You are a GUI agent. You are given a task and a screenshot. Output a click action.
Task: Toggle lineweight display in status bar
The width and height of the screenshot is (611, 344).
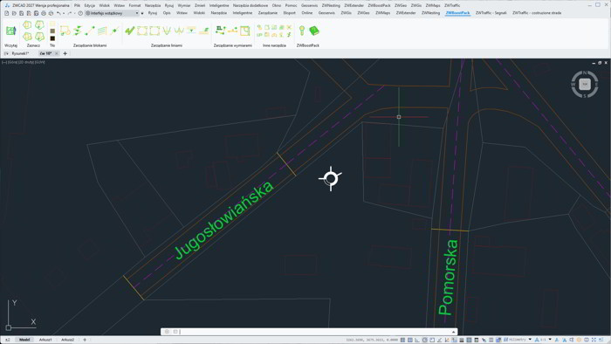pos(461,340)
